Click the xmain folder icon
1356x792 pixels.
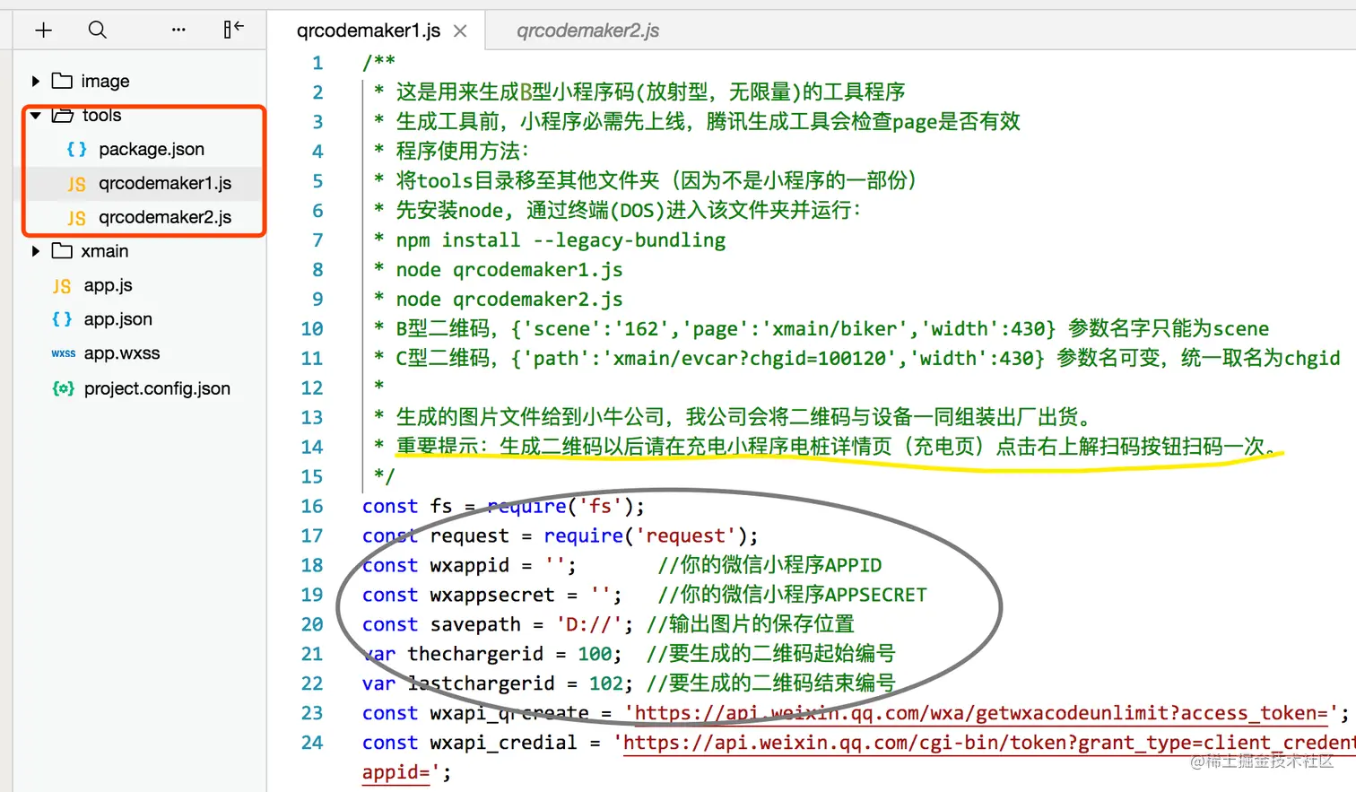point(62,251)
